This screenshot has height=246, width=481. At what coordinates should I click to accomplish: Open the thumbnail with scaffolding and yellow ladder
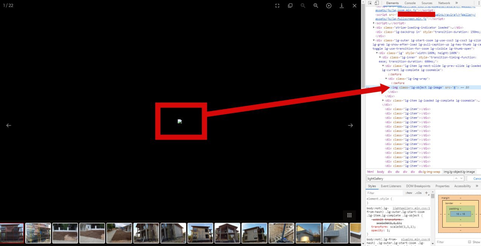pyautogui.click(x=38, y=233)
